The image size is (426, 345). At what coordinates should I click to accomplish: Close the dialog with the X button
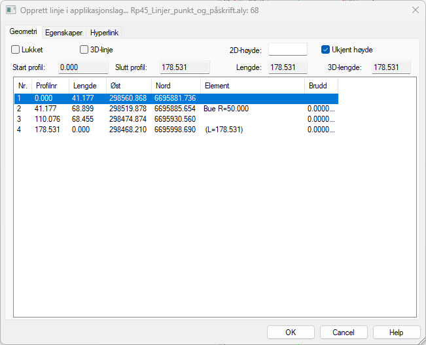click(414, 10)
